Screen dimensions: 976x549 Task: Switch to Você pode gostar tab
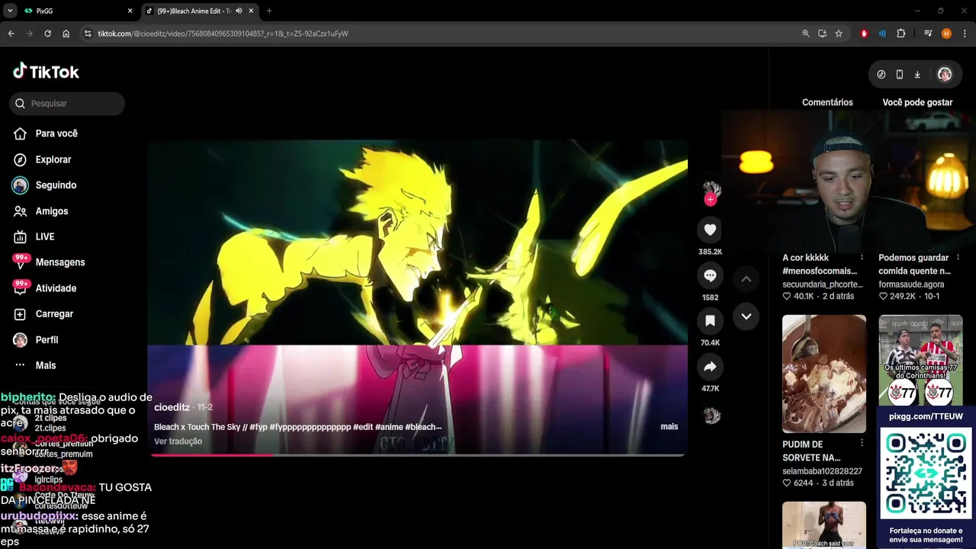[x=917, y=102]
